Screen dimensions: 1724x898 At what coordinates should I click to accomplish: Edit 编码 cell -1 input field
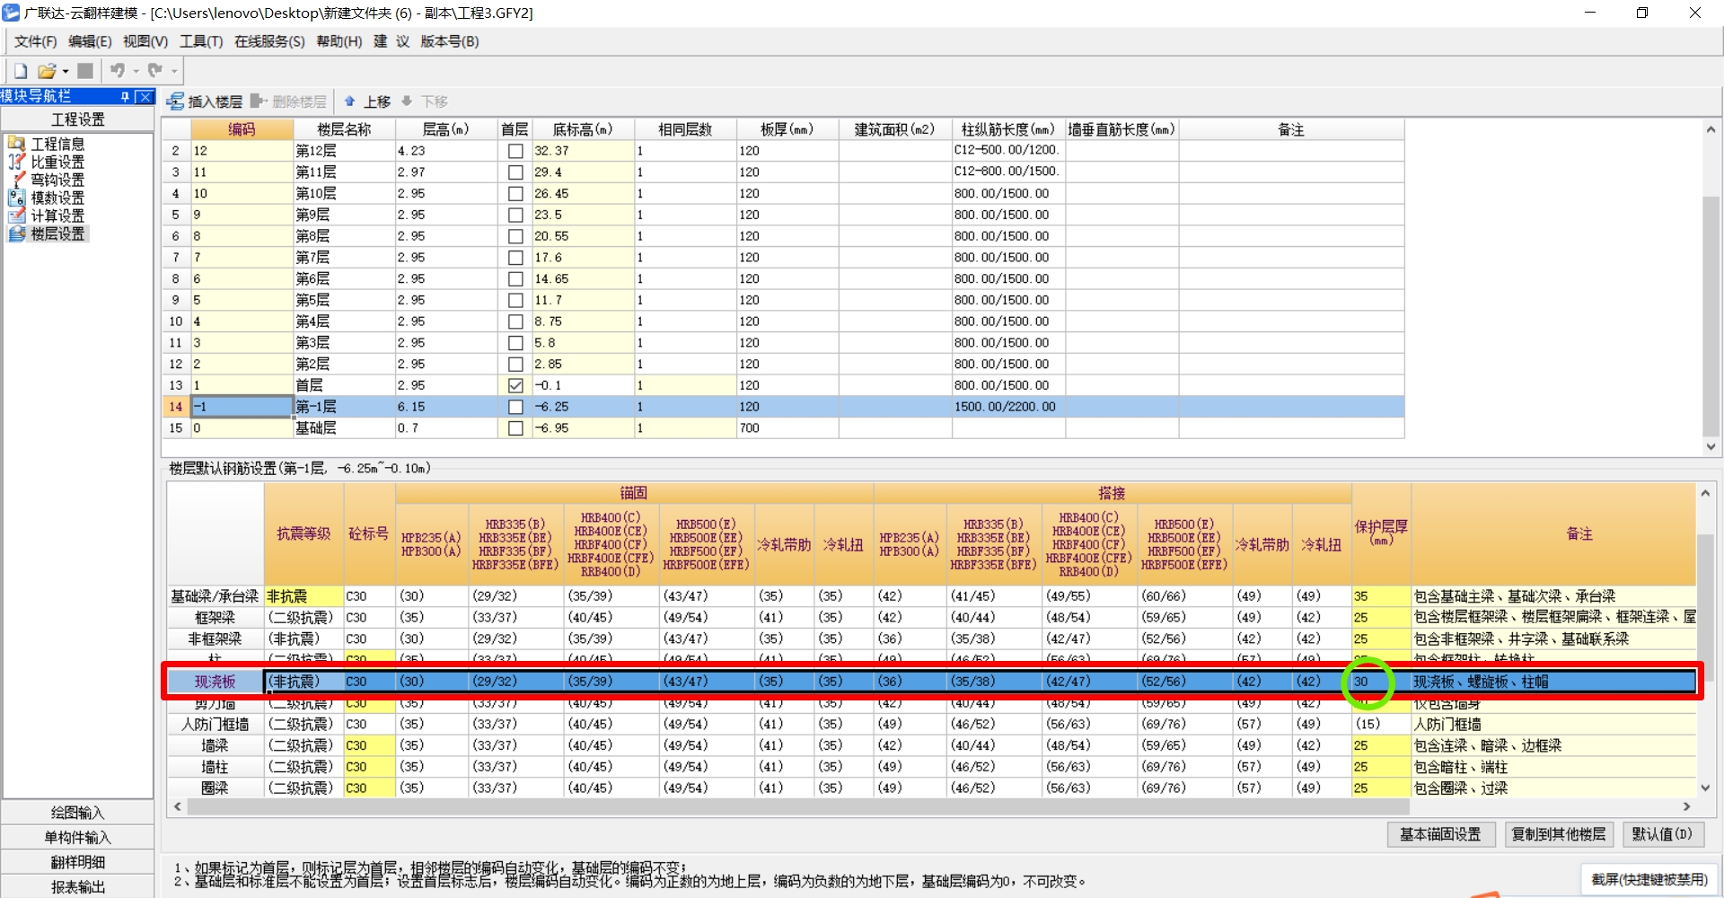point(242,407)
